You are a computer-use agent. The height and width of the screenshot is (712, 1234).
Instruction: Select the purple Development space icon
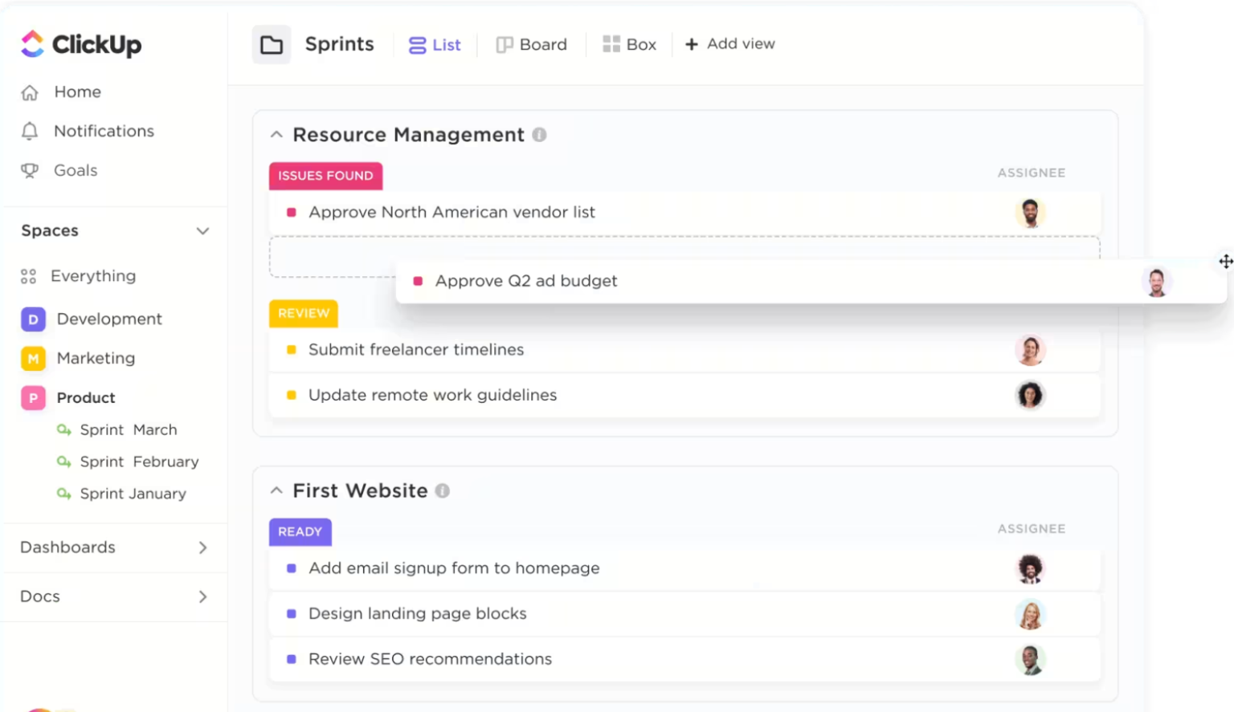point(33,319)
